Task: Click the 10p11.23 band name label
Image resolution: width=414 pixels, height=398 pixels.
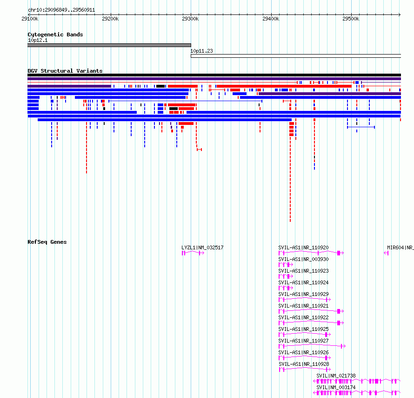Action: pos(202,51)
